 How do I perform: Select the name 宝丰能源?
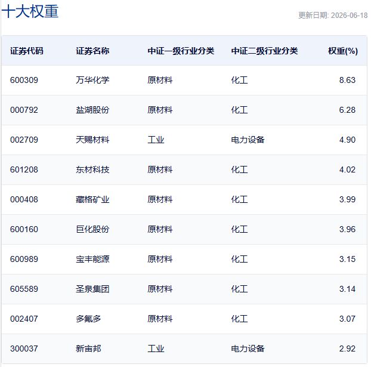tap(92, 259)
